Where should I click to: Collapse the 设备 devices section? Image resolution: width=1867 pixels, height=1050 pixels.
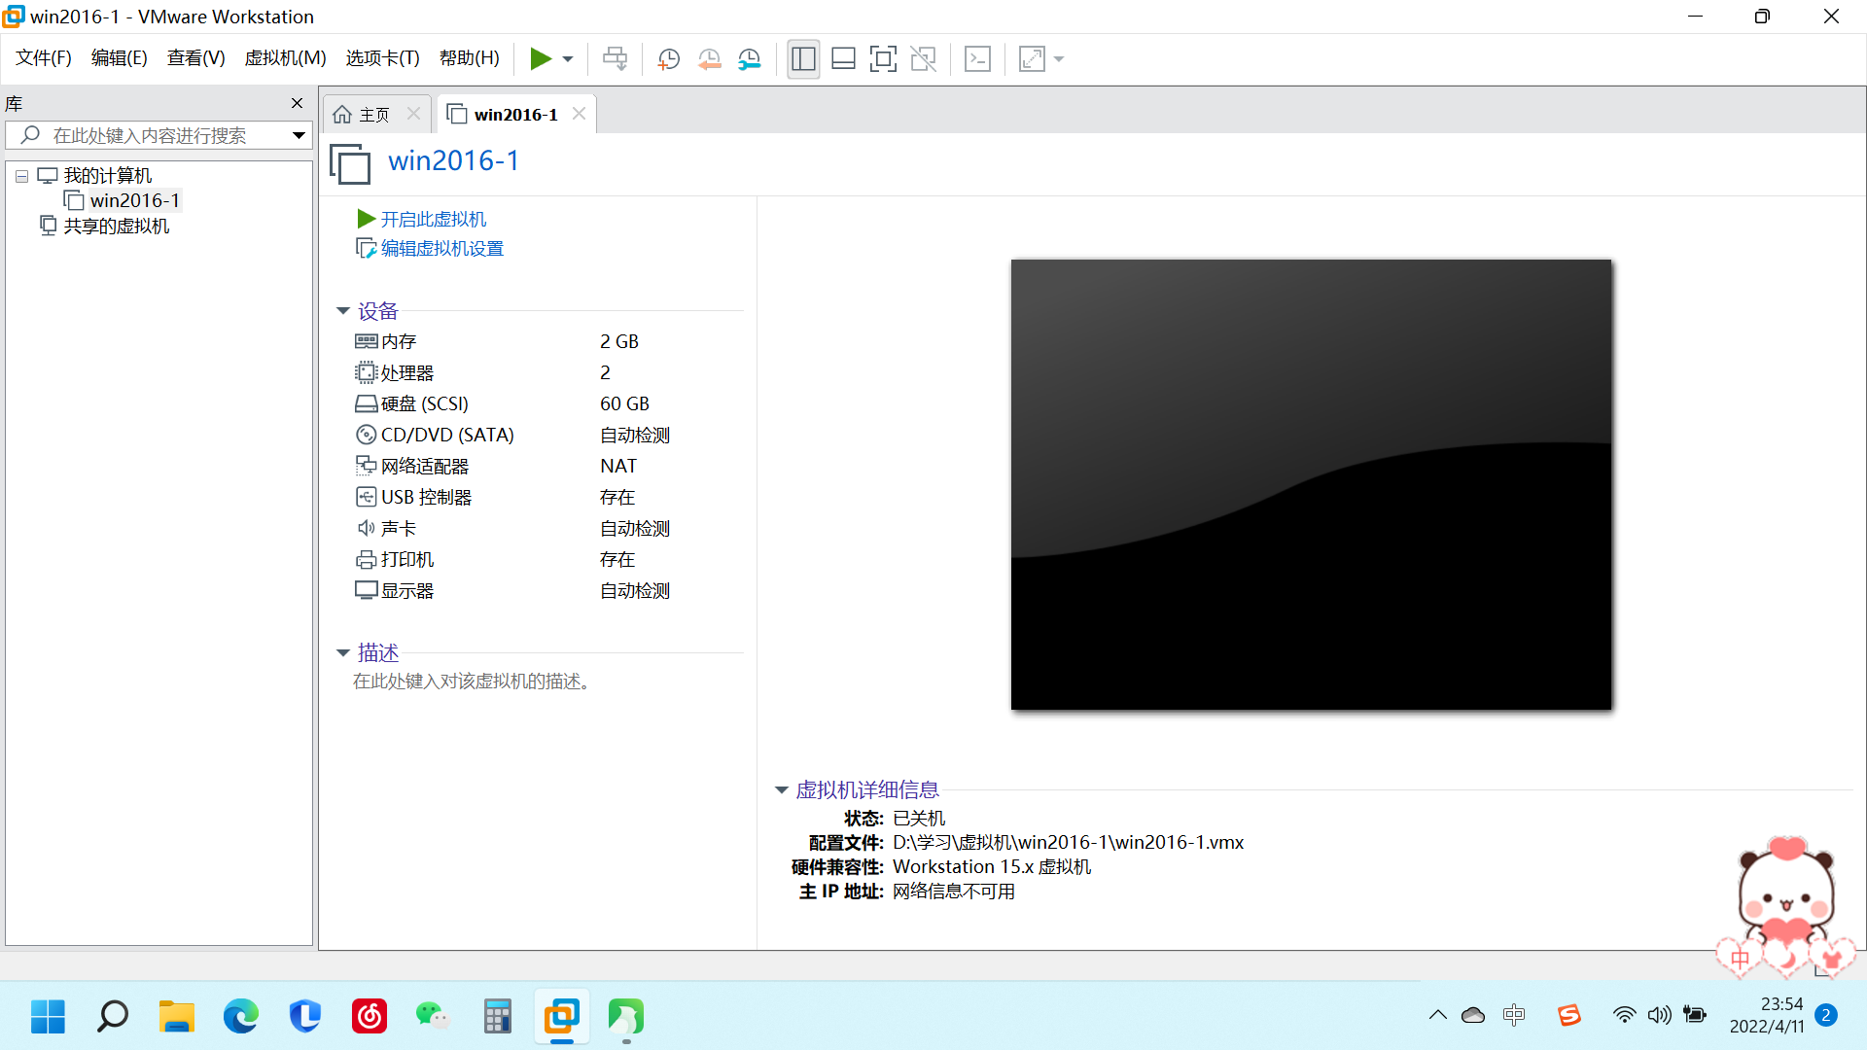(343, 311)
